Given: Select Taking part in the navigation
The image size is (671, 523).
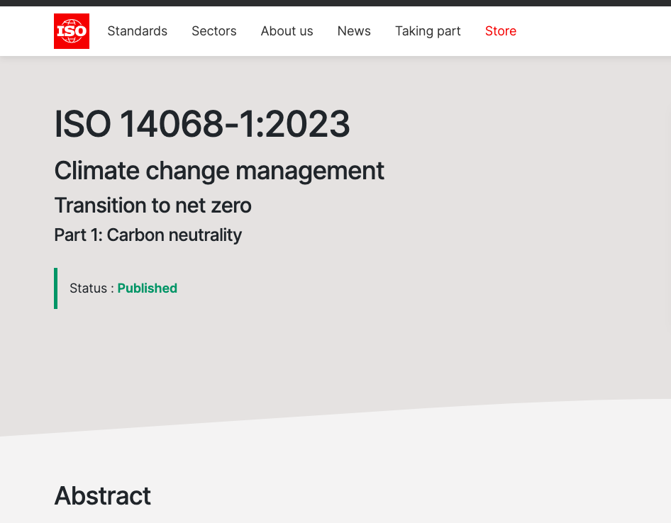Looking at the screenshot, I should [428, 31].
